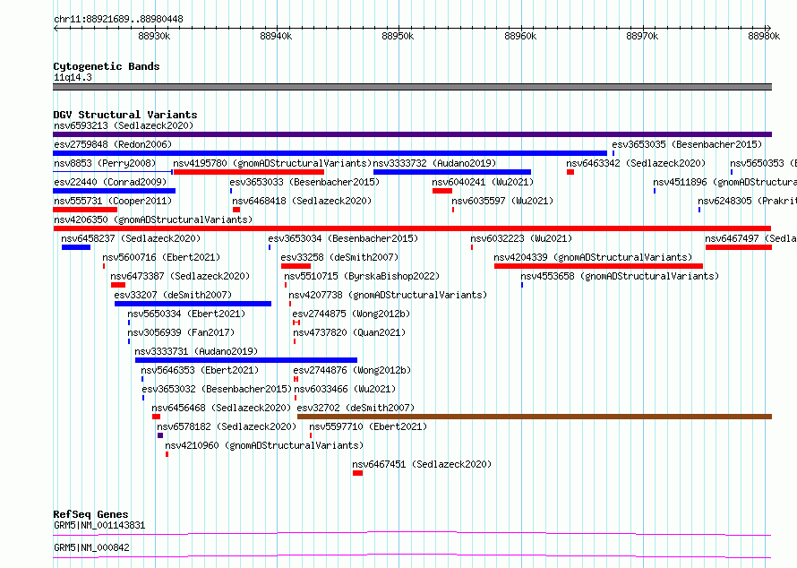Click nsv5646353 (Ebert2021) label
Image resolution: width=797 pixels, height=568 pixels.
click(x=200, y=370)
